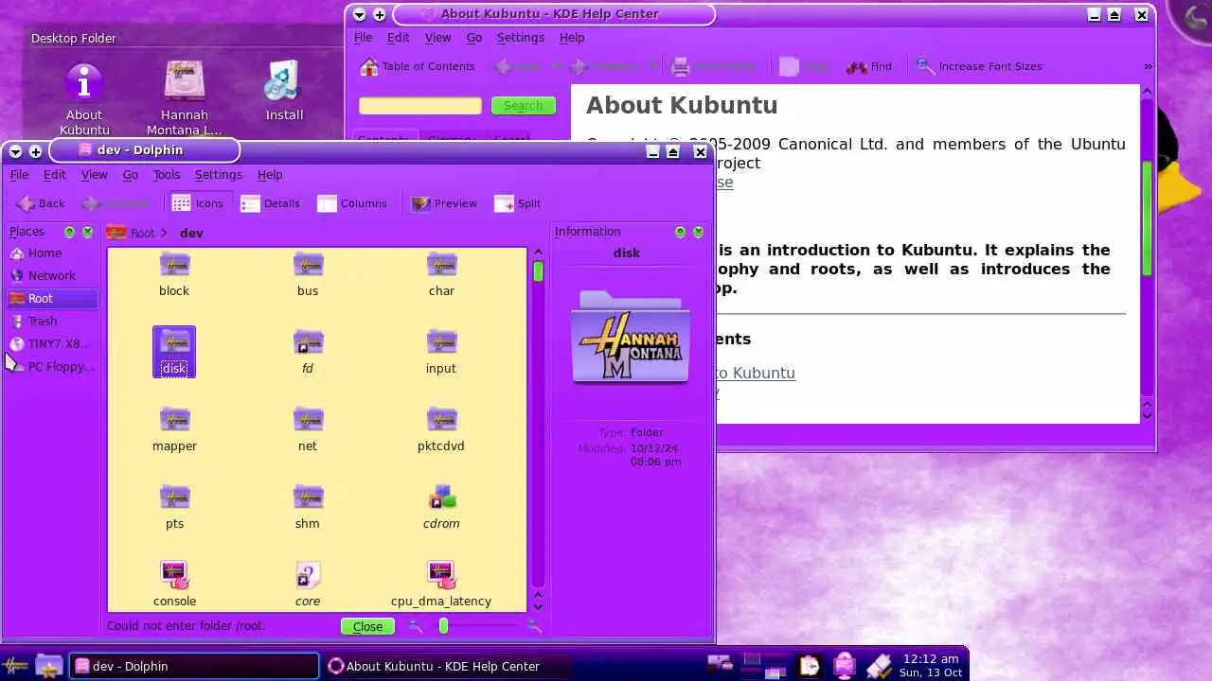This screenshot has height=681, width=1212.
Task: Go to Home in Places panel
Action: [52, 253]
